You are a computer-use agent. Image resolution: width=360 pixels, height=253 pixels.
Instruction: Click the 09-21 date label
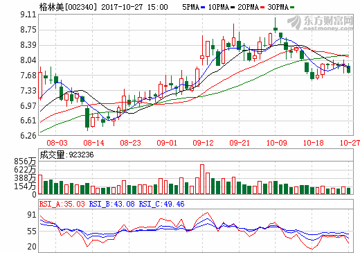[x=240, y=143]
